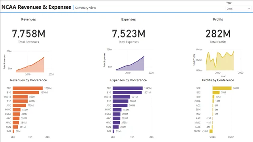The height and width of the screenshot is (142, 253).
Task: Click the IND label in Profits by Conference
Action: click(198, 114)
